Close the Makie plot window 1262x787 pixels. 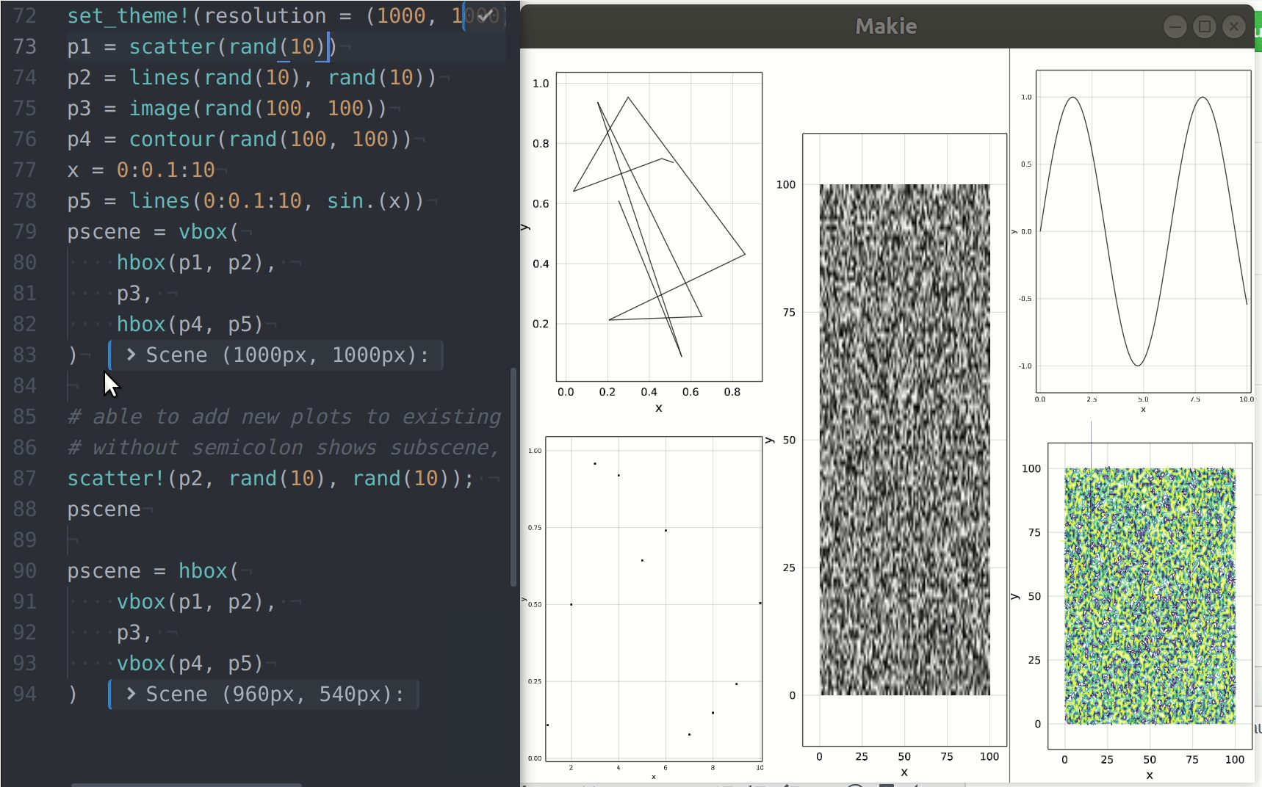click(1234, 26)
